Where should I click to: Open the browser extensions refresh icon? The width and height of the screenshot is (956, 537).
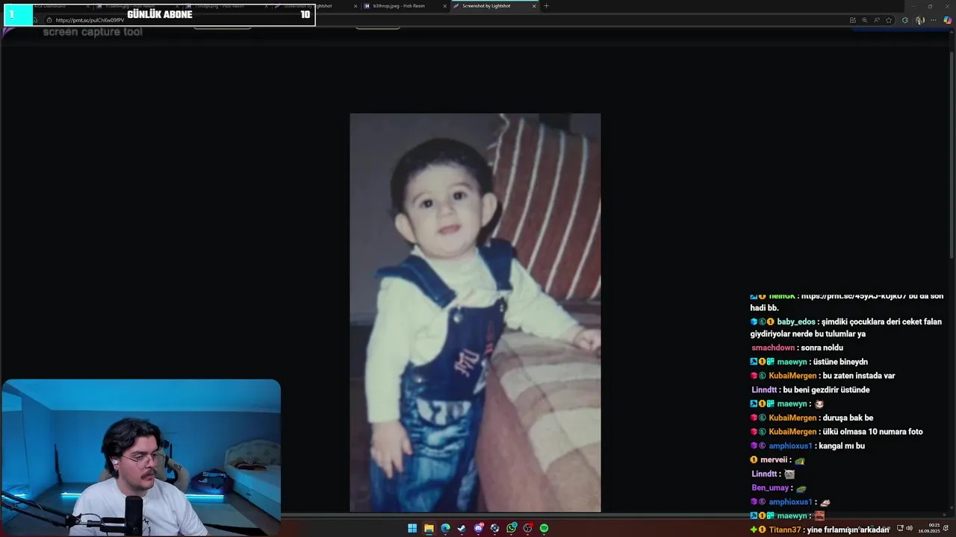(x=905, y=20)
